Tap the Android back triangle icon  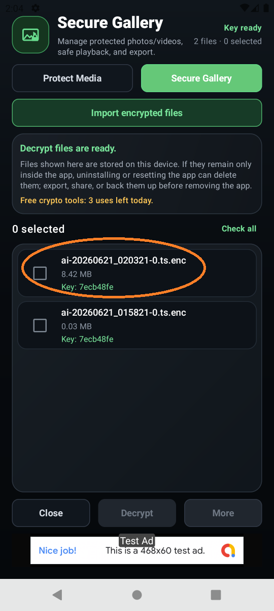coord(57,595)
